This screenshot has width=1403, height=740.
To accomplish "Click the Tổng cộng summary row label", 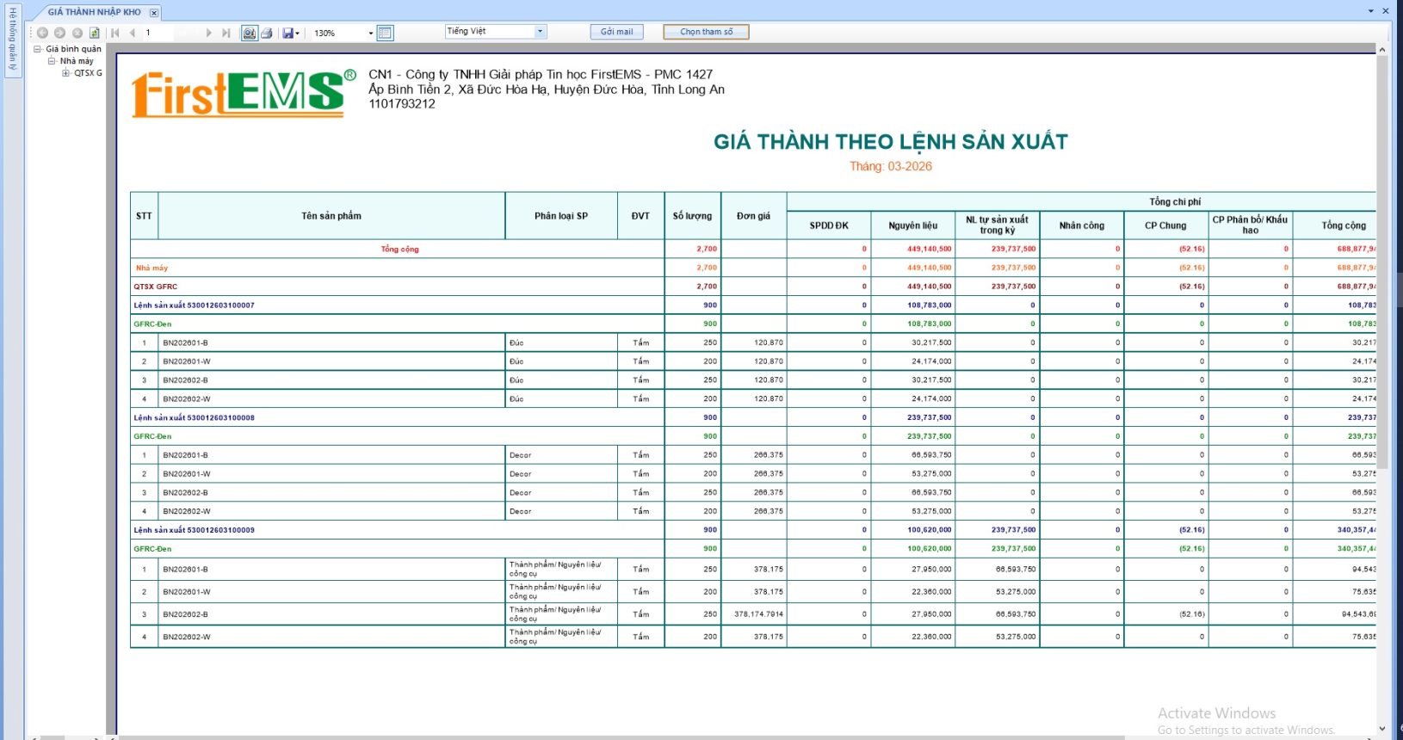I will [399, 250].
